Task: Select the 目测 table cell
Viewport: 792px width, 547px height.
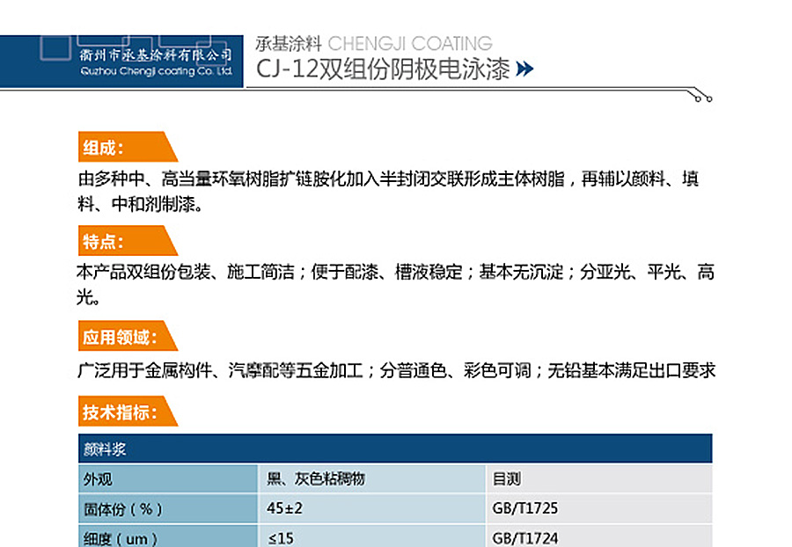Action: coord(599,479)
